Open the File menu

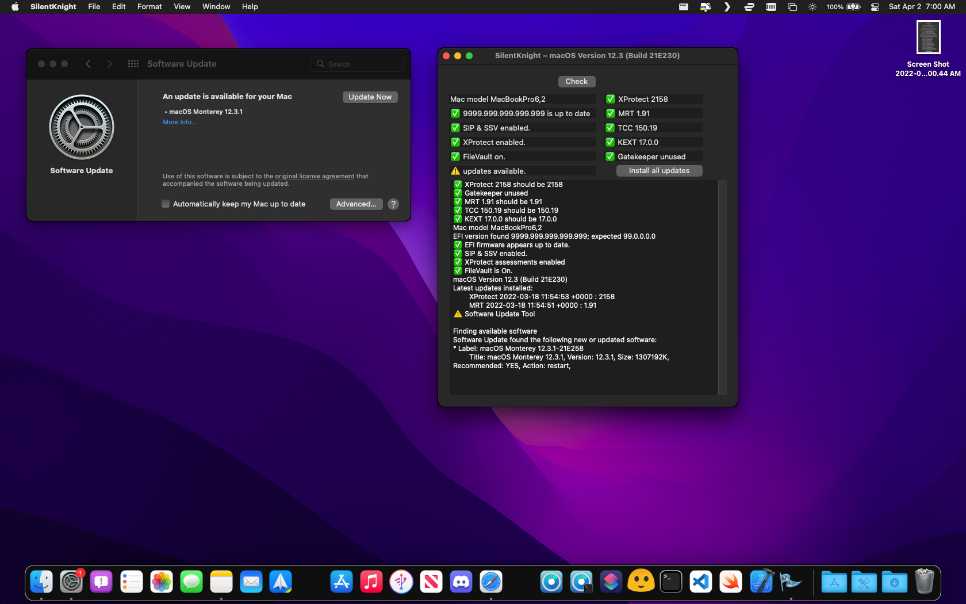(x=94, y=7)
